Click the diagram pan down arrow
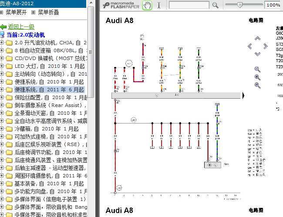The width and height of the screenshot is (283, 217). (x=257, y=54)
